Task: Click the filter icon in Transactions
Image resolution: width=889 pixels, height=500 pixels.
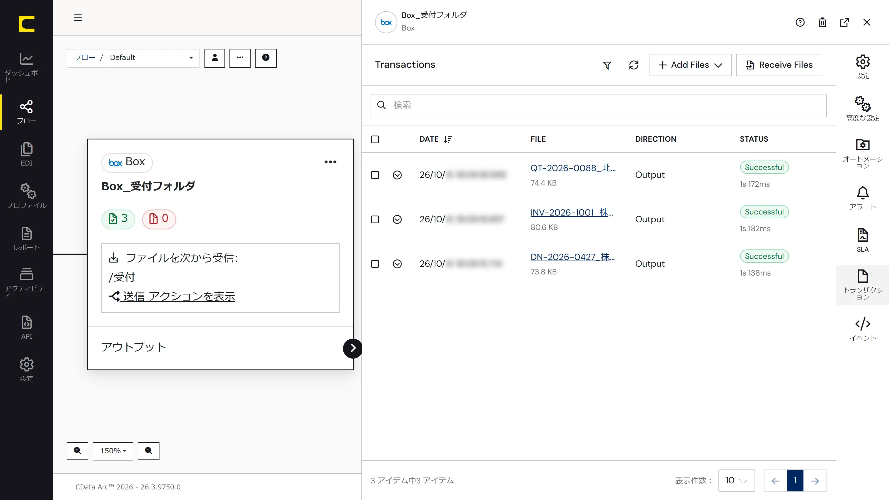Action: [607, 65]
